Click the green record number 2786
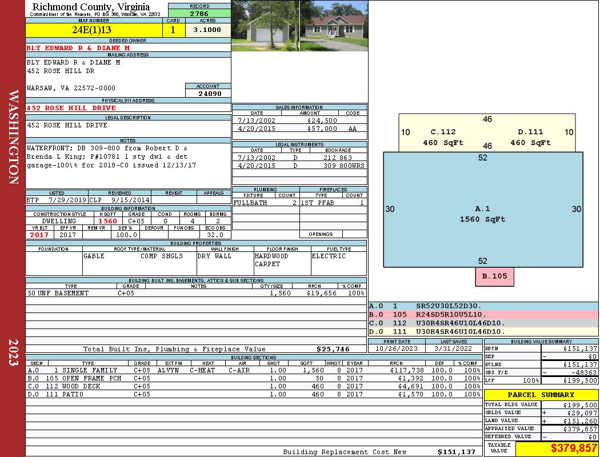This screenshot has height=457, width=600. [199, 13]
